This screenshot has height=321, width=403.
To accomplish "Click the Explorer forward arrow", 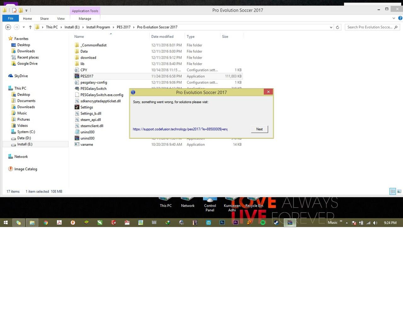I will pos(17,27).
